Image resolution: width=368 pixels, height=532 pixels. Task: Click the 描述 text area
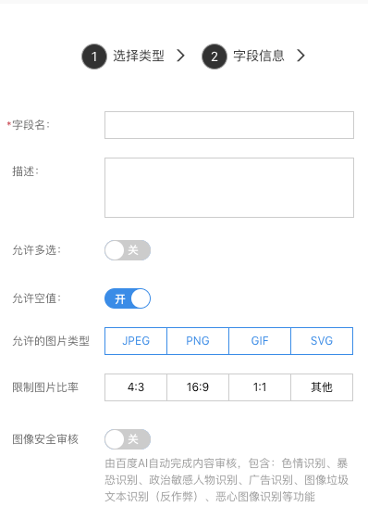coord(229,187)
